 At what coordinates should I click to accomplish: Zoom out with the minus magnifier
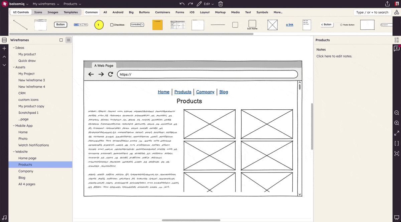click(x=397, y=113)
